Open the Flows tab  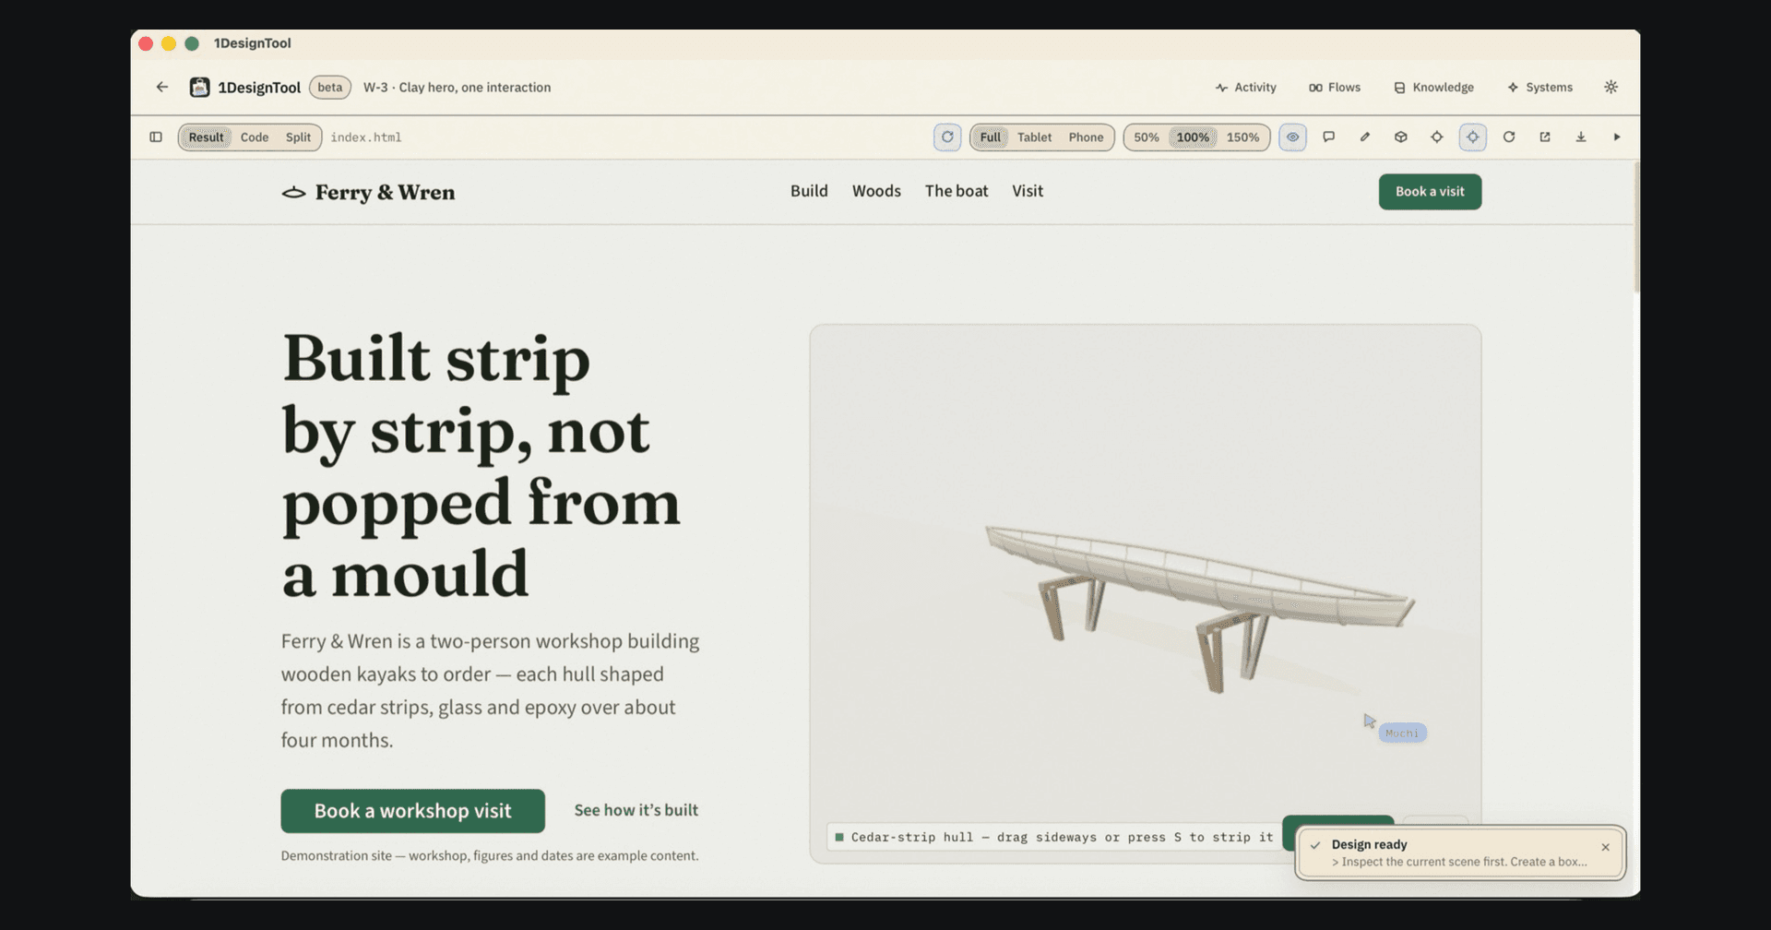point(1335,88)
